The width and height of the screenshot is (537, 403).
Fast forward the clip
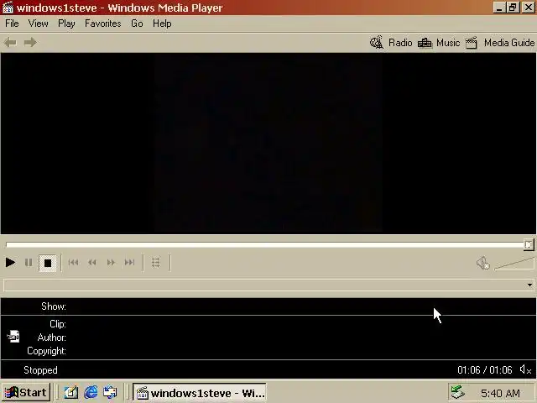pos(111,263)
